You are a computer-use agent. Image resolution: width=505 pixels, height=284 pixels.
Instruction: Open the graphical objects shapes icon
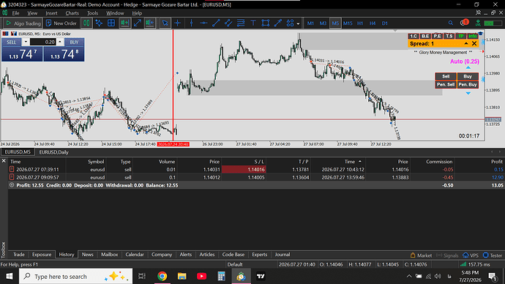(x=290, y=23)
